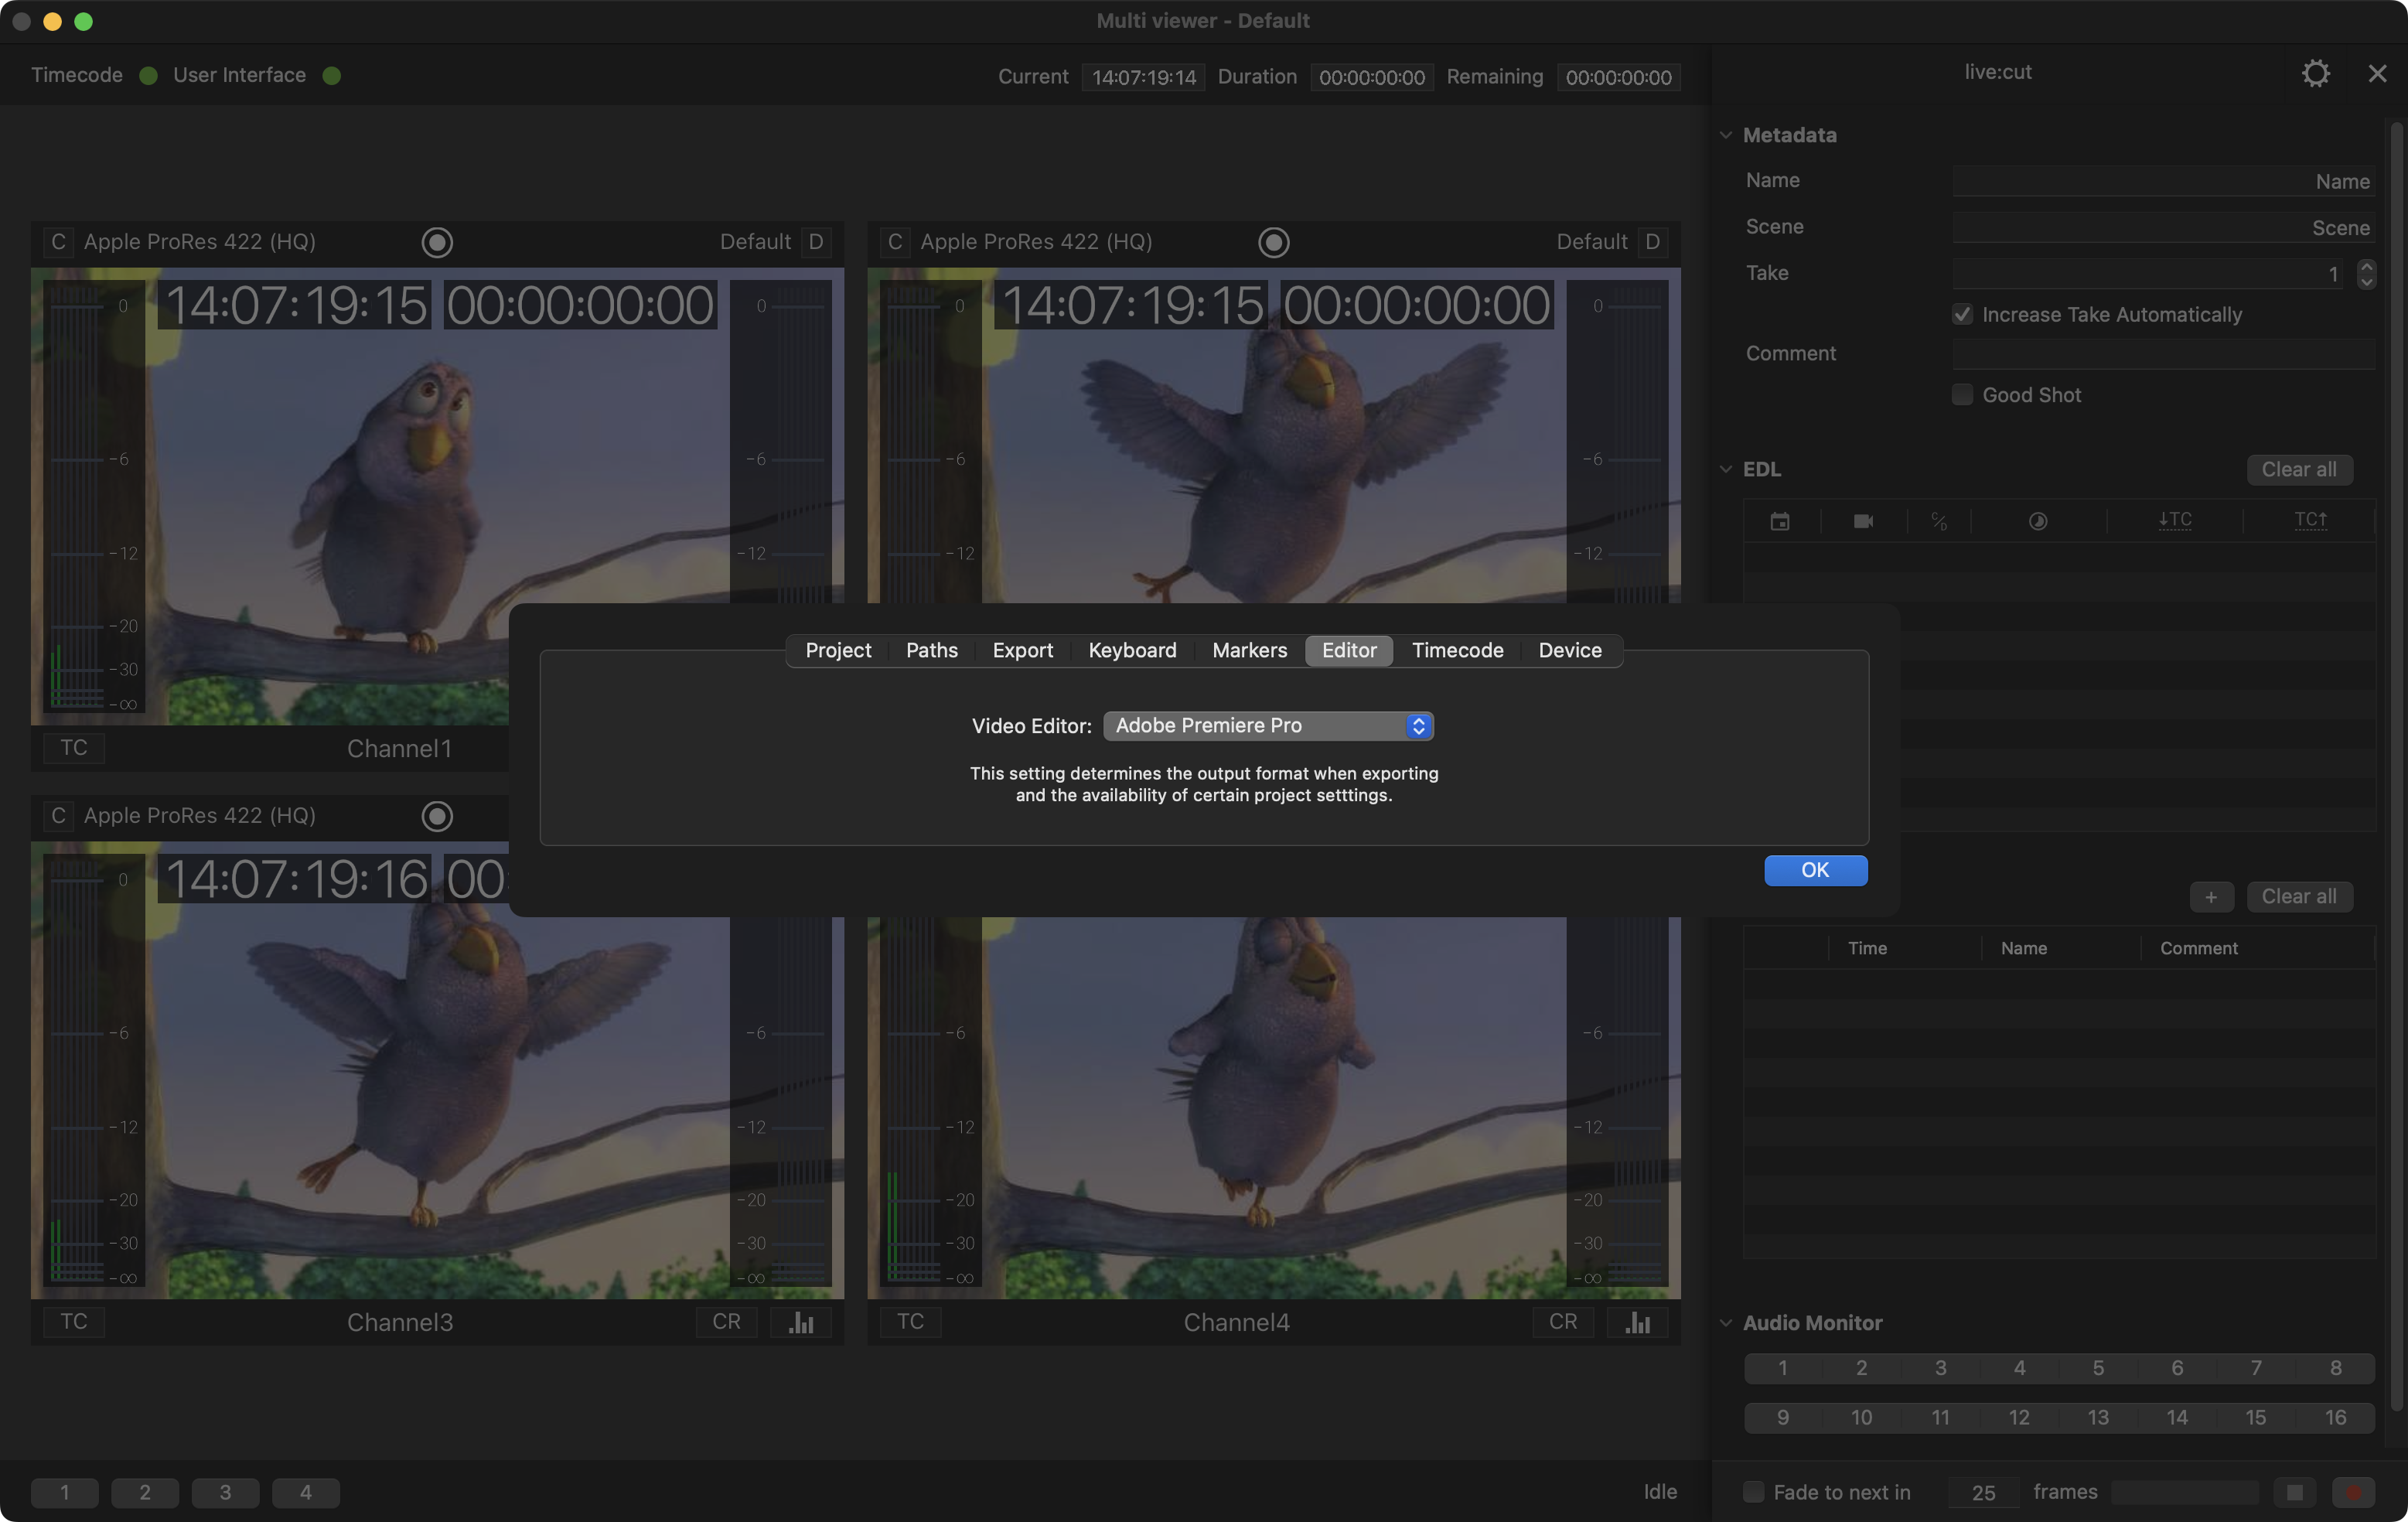Open the audio meter icon for Channel3
The image size is (2408, 1522).
click(801, 1322)
